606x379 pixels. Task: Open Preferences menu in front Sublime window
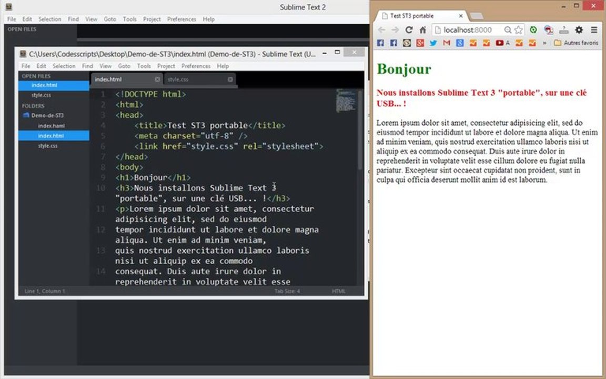coord(196,66)
